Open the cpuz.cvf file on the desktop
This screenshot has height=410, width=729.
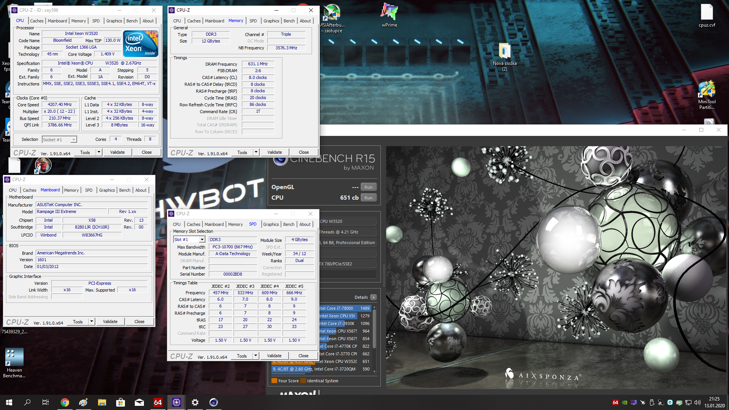707,16
